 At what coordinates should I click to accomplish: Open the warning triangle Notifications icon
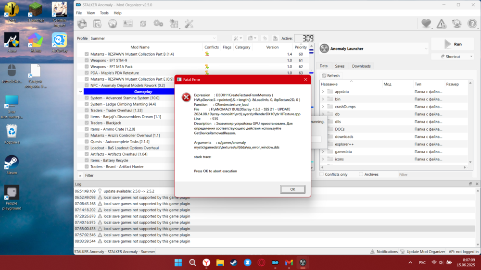(x=441, y=24)
